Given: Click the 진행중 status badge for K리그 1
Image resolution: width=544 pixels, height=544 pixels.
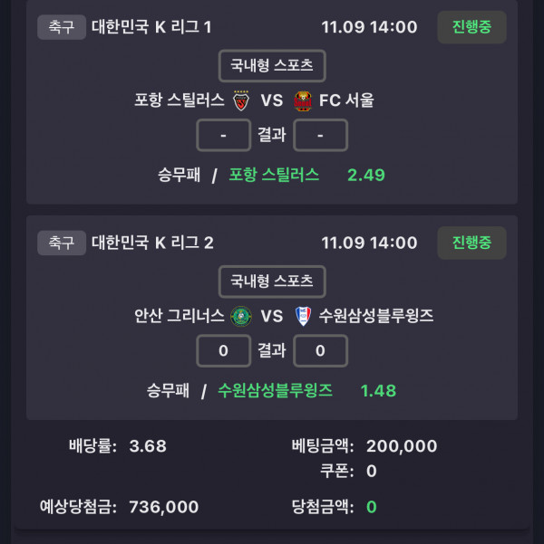Looking at the screenshot, I should (471, 27).
